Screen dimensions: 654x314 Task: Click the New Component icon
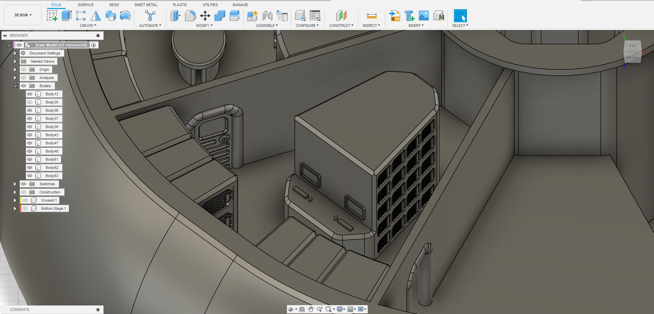pos(253,16)
